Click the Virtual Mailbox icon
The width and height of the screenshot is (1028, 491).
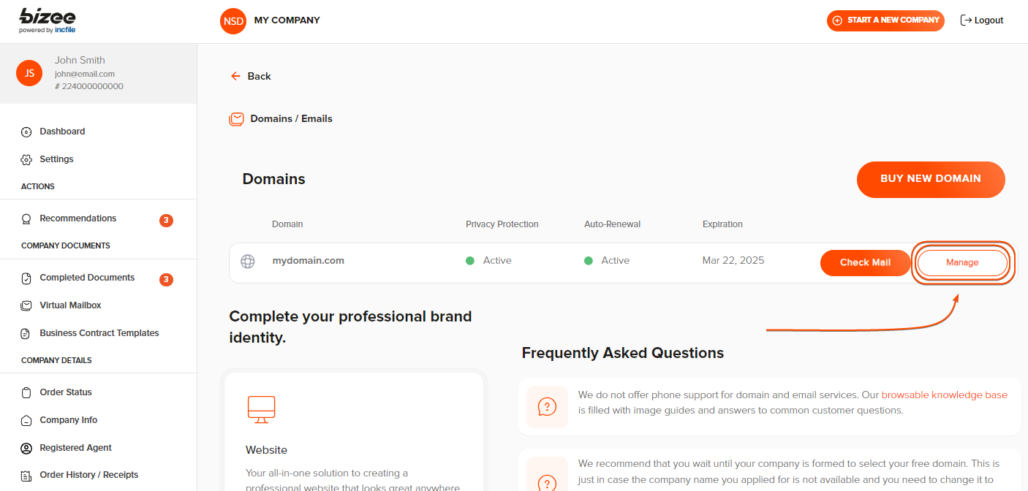point(26,305)
